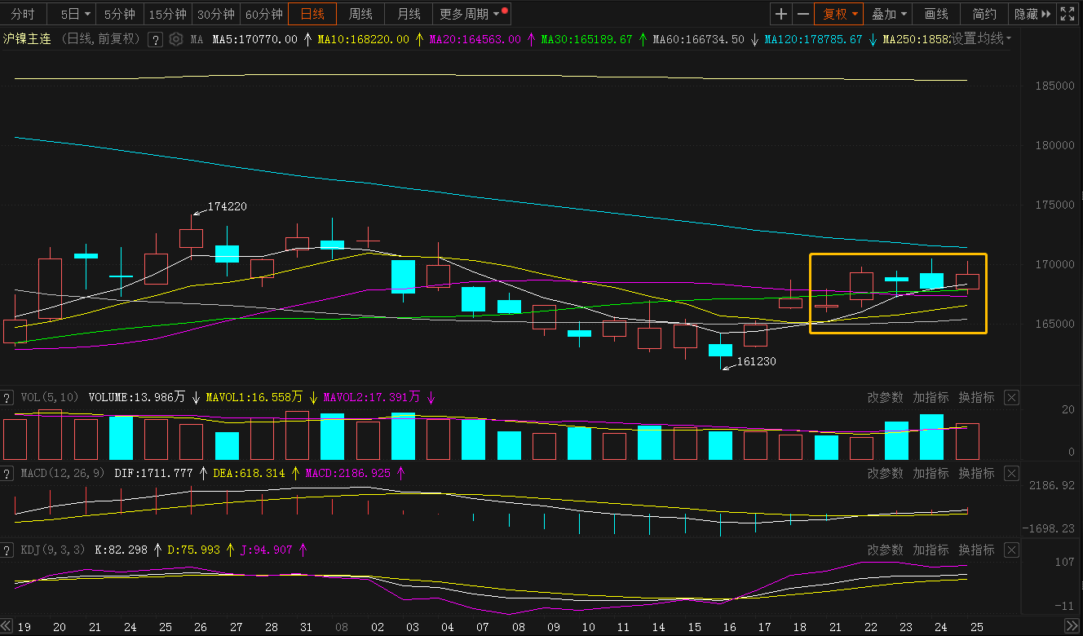
Task: Open the KDJ indicator help question mark
Action: click(7, 550)
